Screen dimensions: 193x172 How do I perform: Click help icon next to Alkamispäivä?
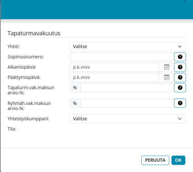click(x=180, y=67)
